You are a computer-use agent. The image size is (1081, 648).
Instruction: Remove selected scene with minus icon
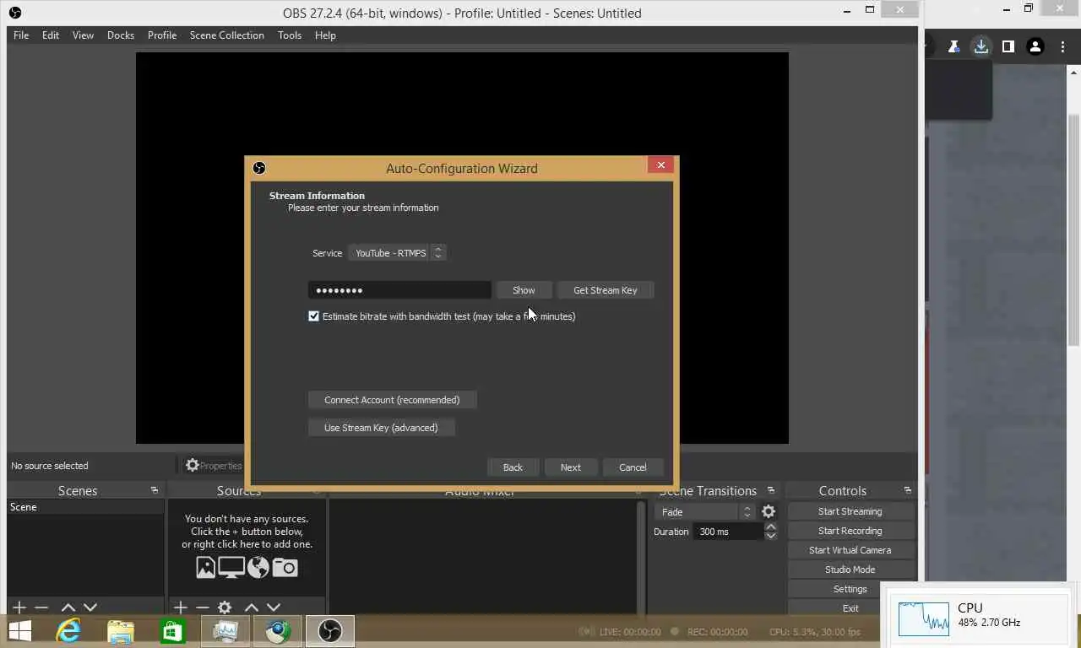[x=41, y=607]
